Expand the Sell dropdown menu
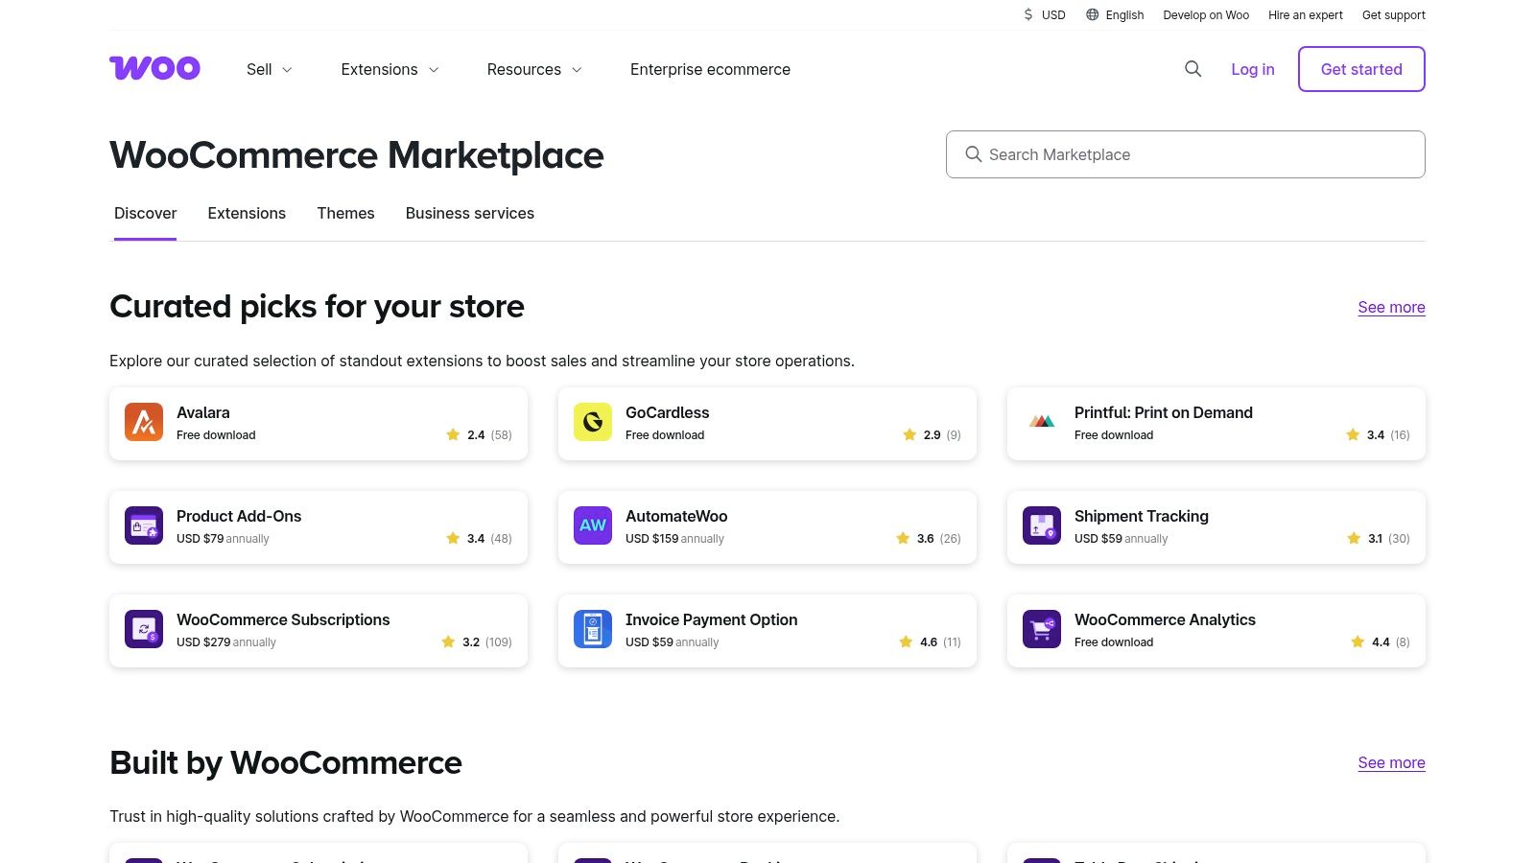This screenshot has width=1535, height=863. 268,69
